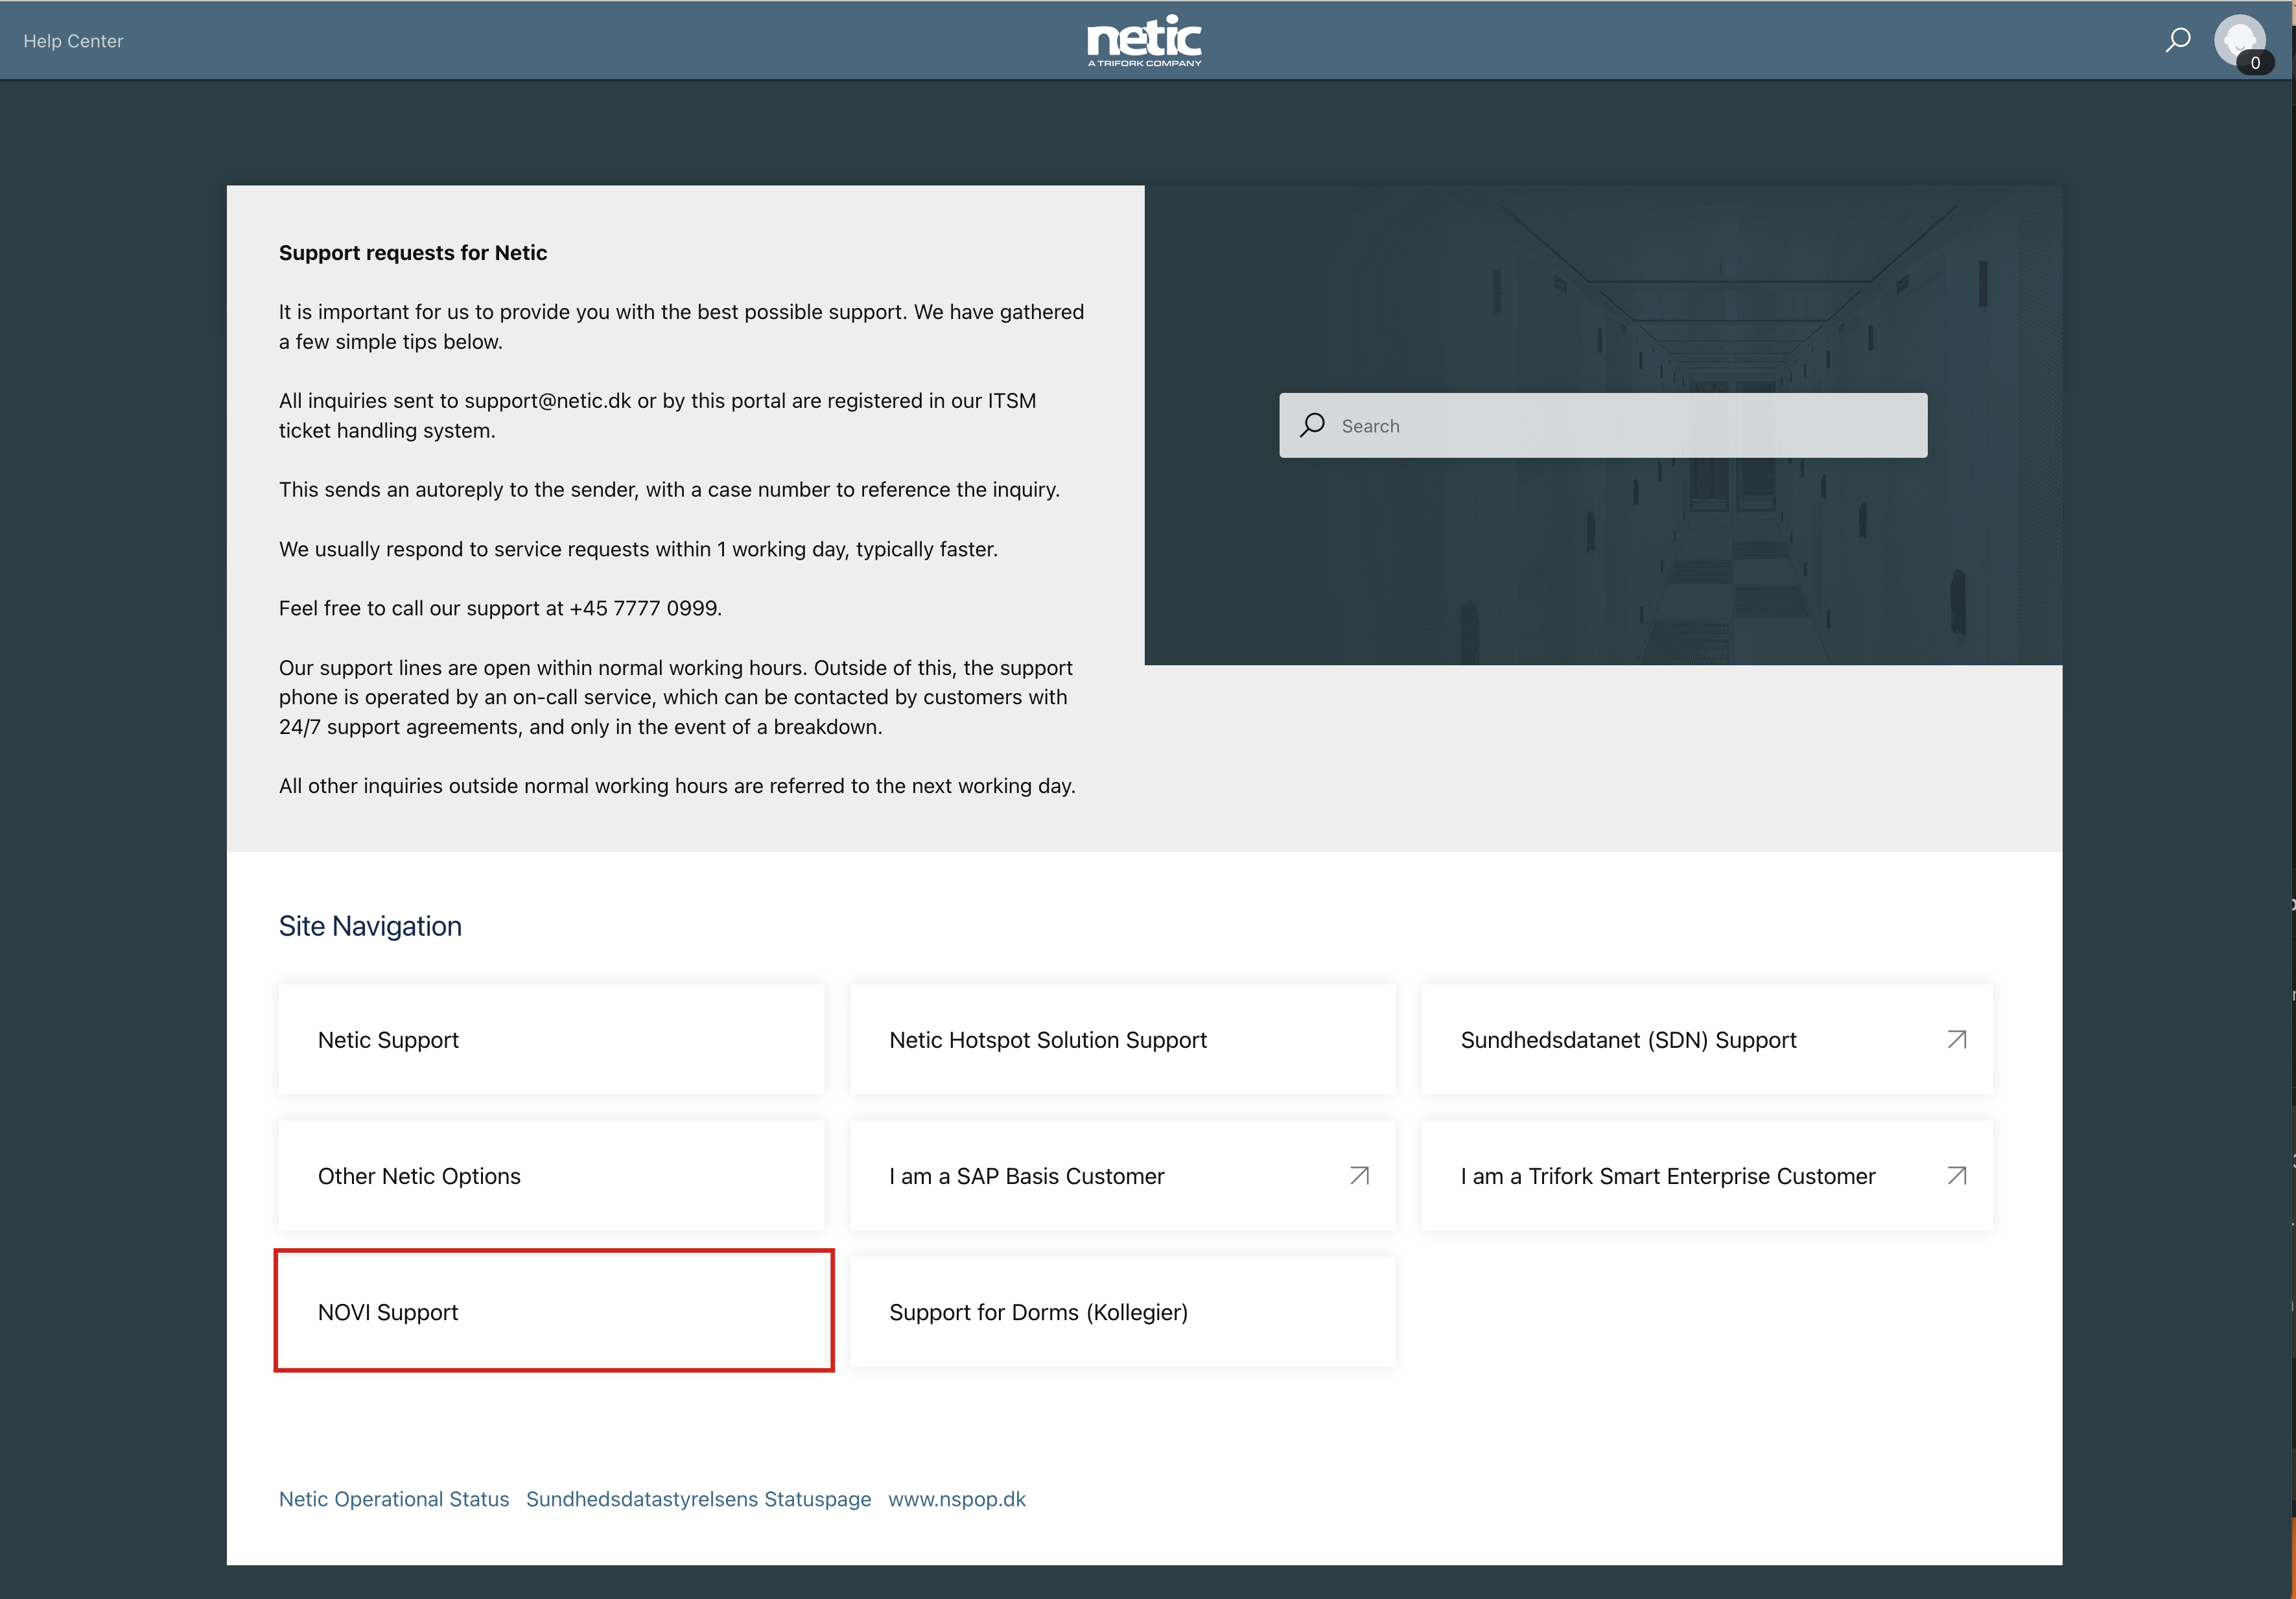This screenshot has height=1599, width=2296.
Task: Open the Netic Support card
Action: pos(551,1039)
